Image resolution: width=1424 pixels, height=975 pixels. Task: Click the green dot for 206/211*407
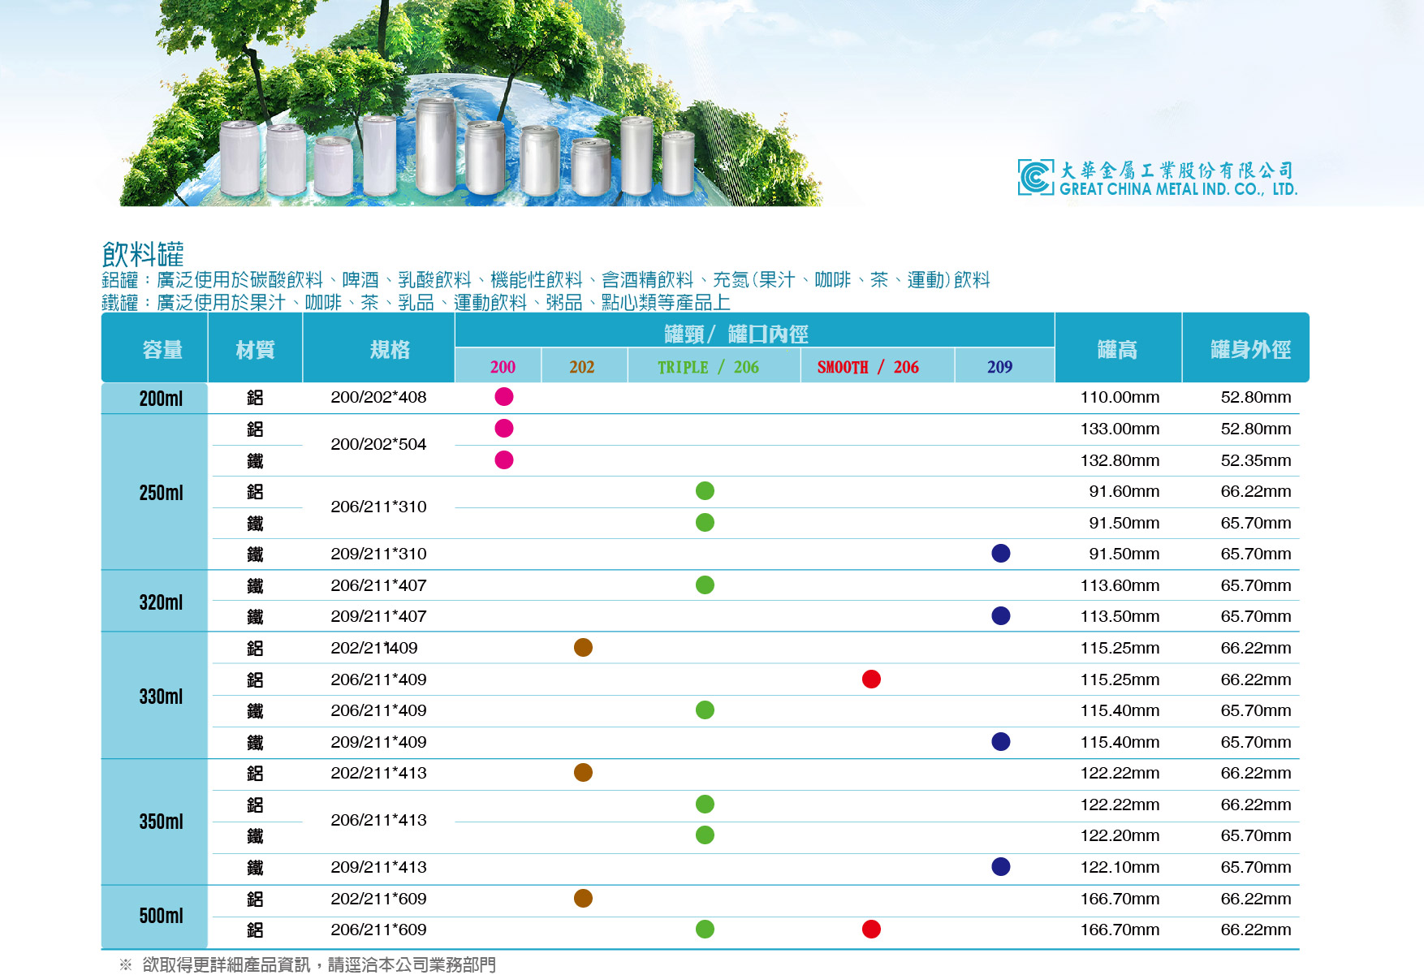coord(705,585)
